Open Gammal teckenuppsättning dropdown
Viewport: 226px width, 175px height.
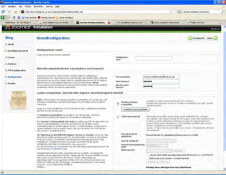click(157, 146)
